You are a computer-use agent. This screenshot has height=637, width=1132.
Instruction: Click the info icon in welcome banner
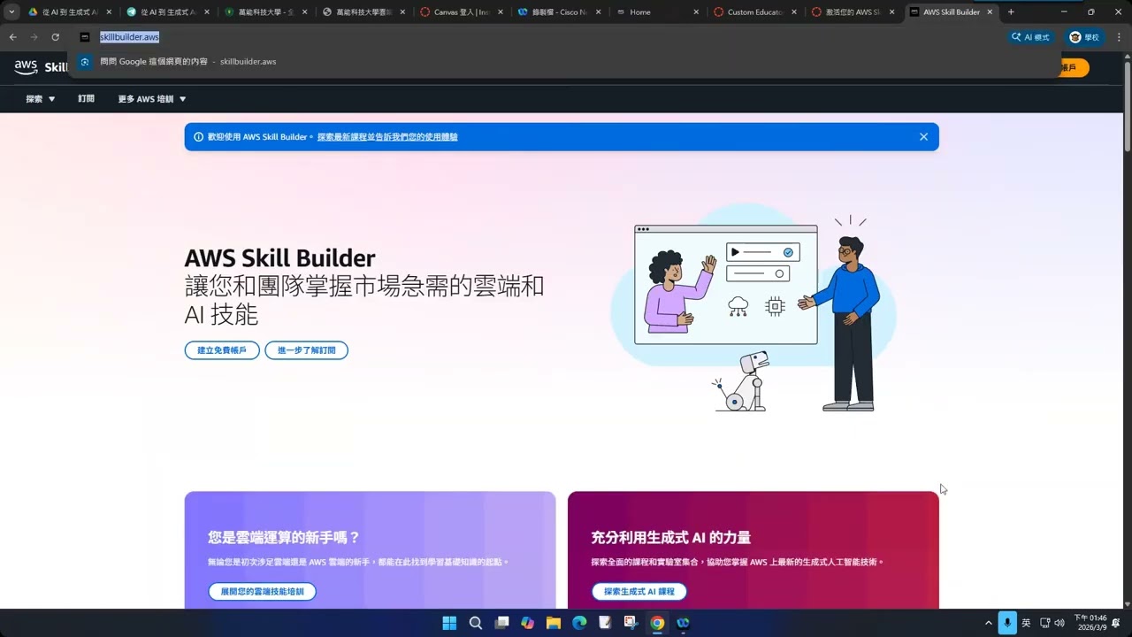(x=198, y=137)
